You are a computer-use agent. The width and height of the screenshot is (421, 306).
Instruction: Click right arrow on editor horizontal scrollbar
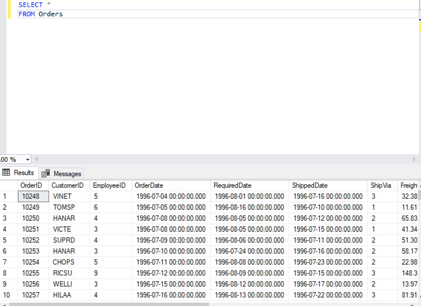pos(415,159)
